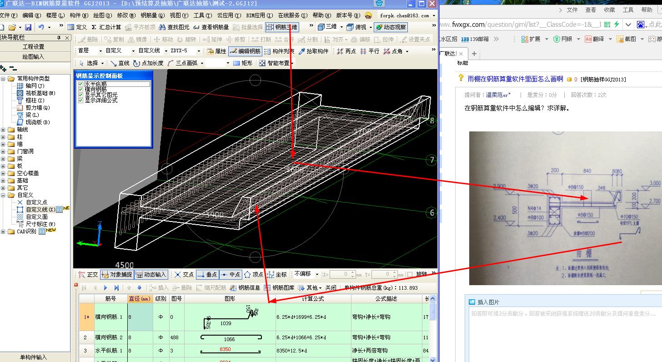
Task: Open the 三维 view dropdown arrow
Action: point(341,27)
